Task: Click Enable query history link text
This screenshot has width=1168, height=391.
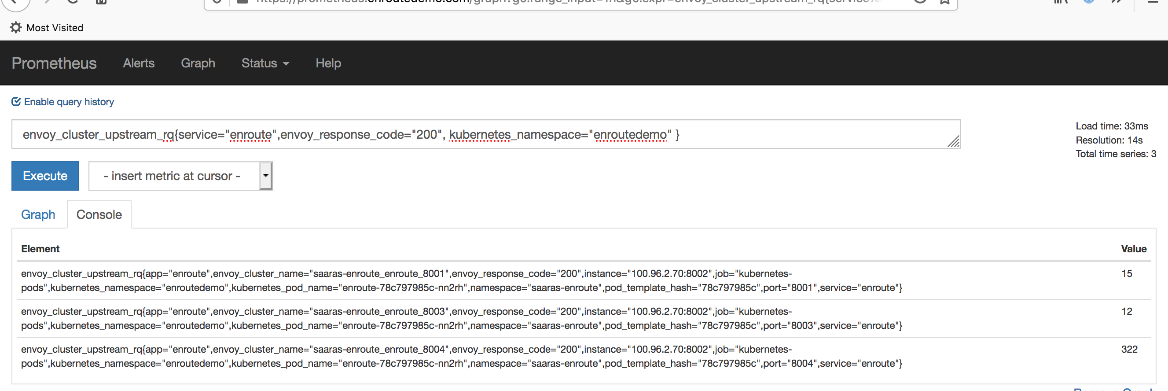Action: (x=69, y=102)
